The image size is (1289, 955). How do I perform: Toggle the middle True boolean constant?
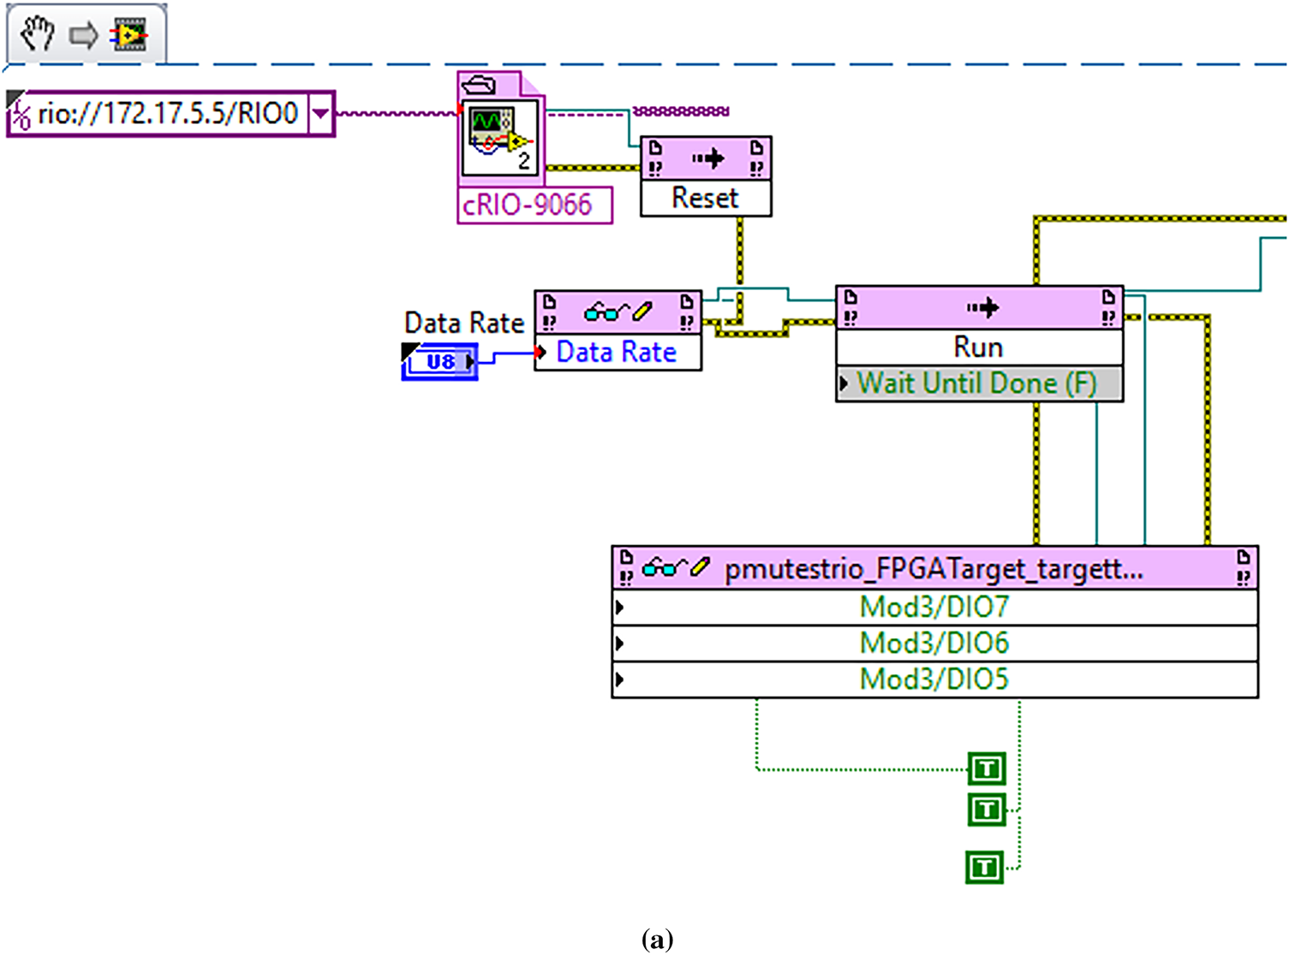987,810
